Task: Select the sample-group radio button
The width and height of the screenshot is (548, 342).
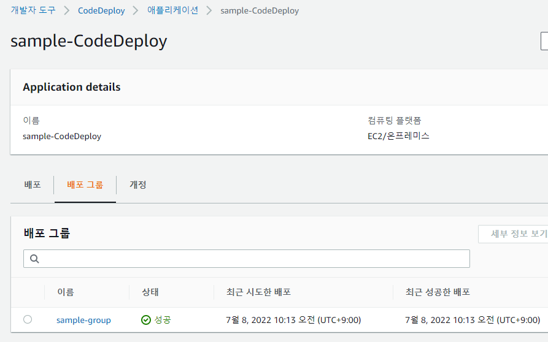Action: [x=28, y=319]
